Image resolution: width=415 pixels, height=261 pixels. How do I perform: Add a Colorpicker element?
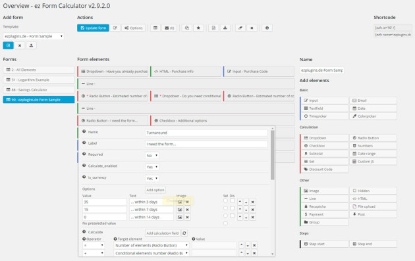click(373, 116)
